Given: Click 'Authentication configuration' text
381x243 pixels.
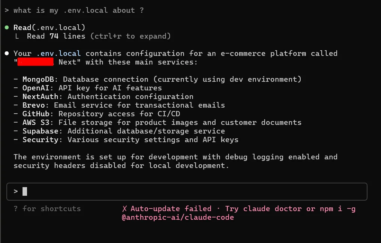Looking at the screenshot, I should [131, 97].
